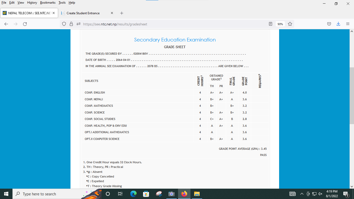This screenshot has width=354, height=199.
Task: Go back to the previous page
Action: click(x=6, y=24)
